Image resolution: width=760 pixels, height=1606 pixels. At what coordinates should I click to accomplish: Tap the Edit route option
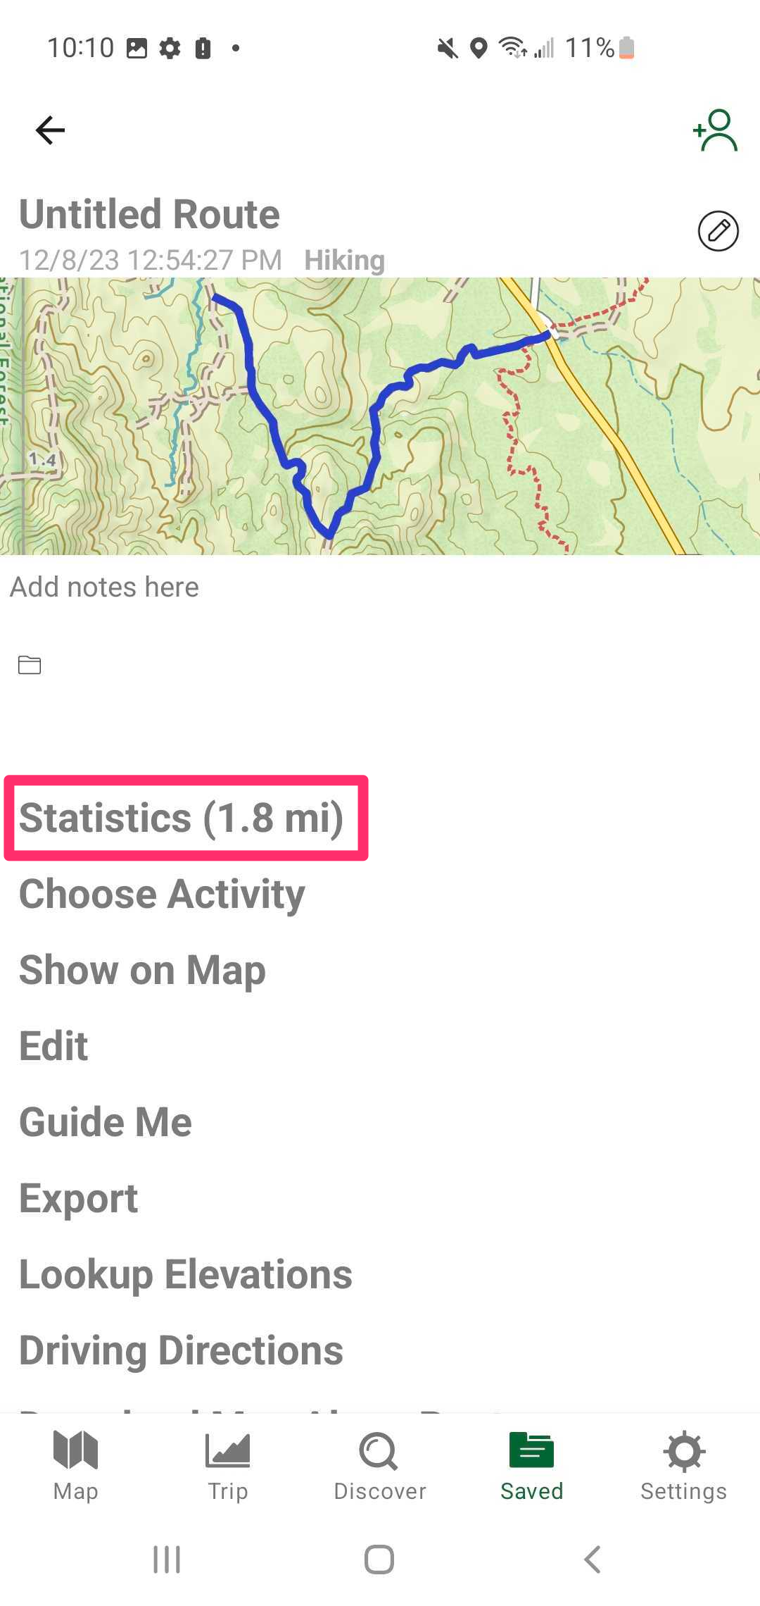coord(53,1046)
